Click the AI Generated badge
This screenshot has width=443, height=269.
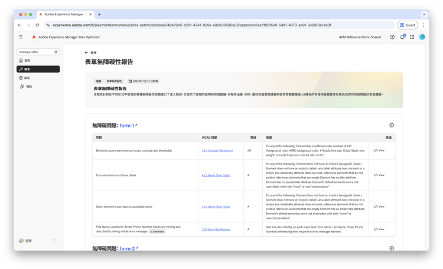pos(157,232)
